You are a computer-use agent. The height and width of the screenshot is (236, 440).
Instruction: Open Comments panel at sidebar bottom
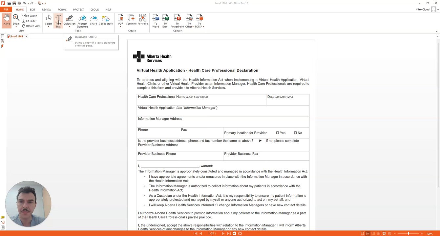(3, 218)
